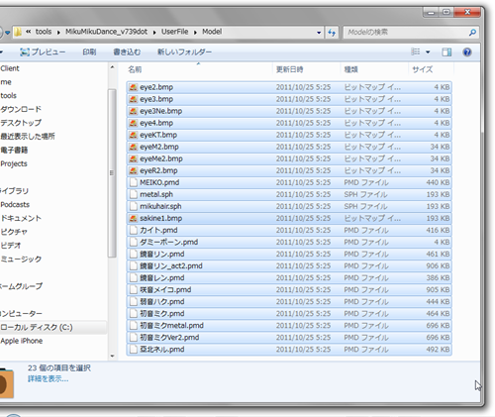Viewport: 495px width, 417px height.
Task: Click the search magnifier icon
Action: click(x=472, y=33)
